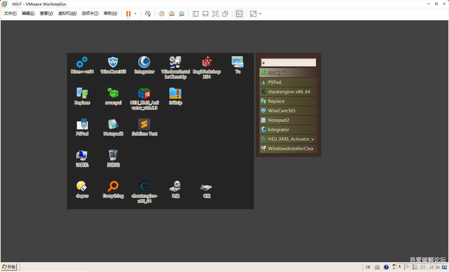Select cheatengine-x86_64 in the search results
Image resolution: width=449 pixels, height=272 pixels.
pos(288,92)
